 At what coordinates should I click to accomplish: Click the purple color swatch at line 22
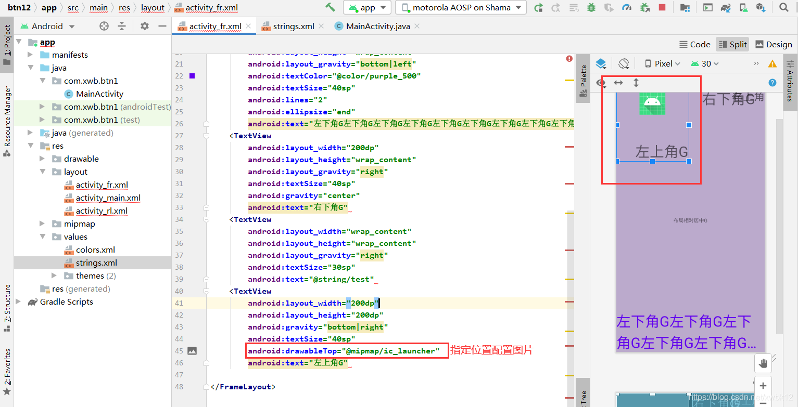click(x=192, y=76)
